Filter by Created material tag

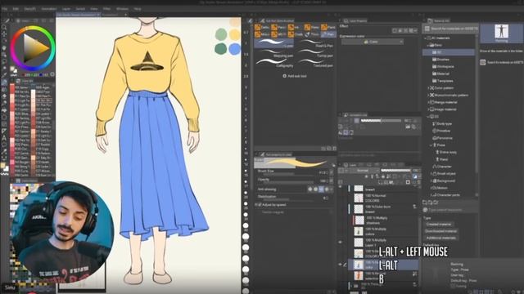coord(439,225)
